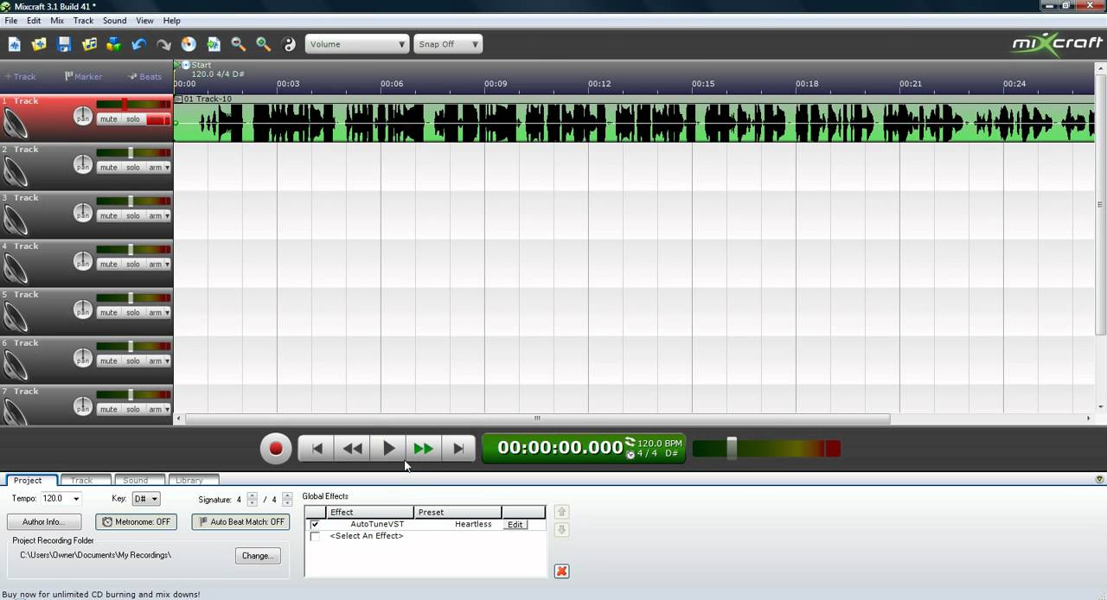This screenshot has width=1107, height=600.
Task: Redo the last undone action
Action: tap(163, 44)
